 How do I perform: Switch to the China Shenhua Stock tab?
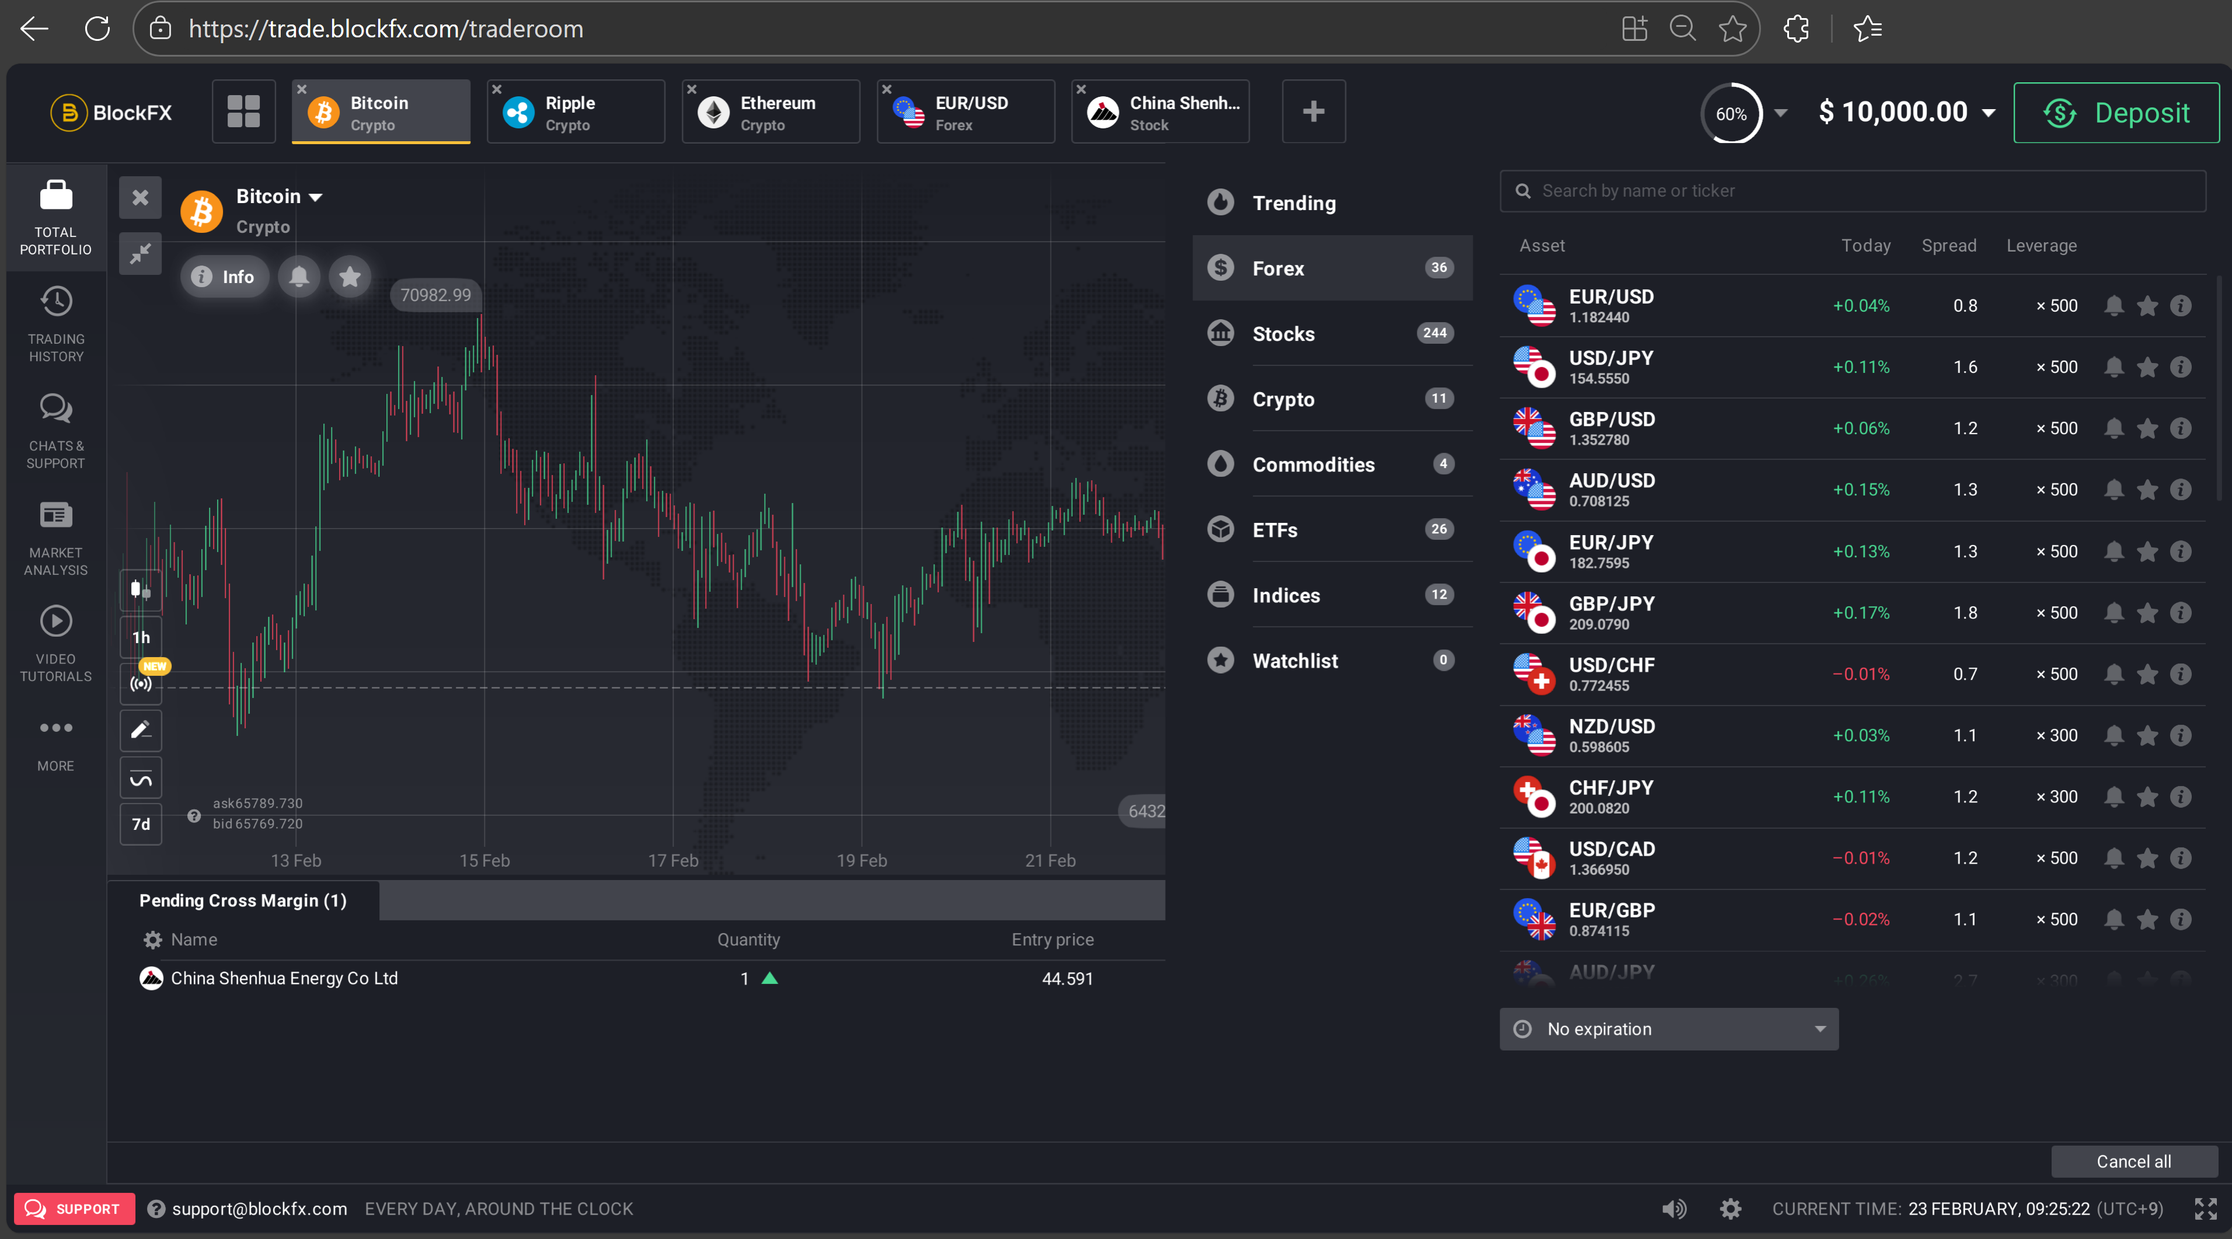pyautogui.click(x=1161, y=112)
